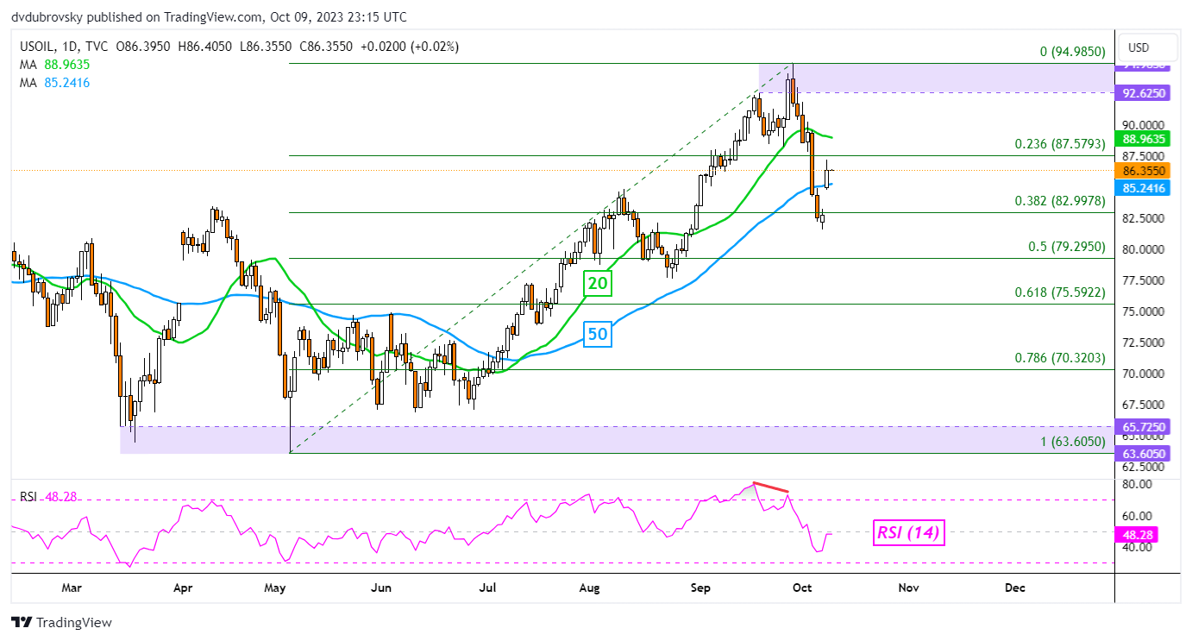Click the Oct label on time axis
Image resolution: width=1192 pixels, height=641 pixels.
[803, 588]
